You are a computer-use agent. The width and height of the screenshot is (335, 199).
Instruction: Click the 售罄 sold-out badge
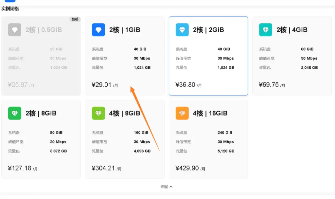coord(75,19)
